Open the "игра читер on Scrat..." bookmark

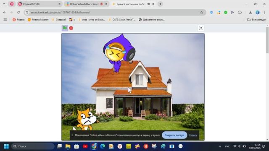pyautogui.click(x=92, y=20)
